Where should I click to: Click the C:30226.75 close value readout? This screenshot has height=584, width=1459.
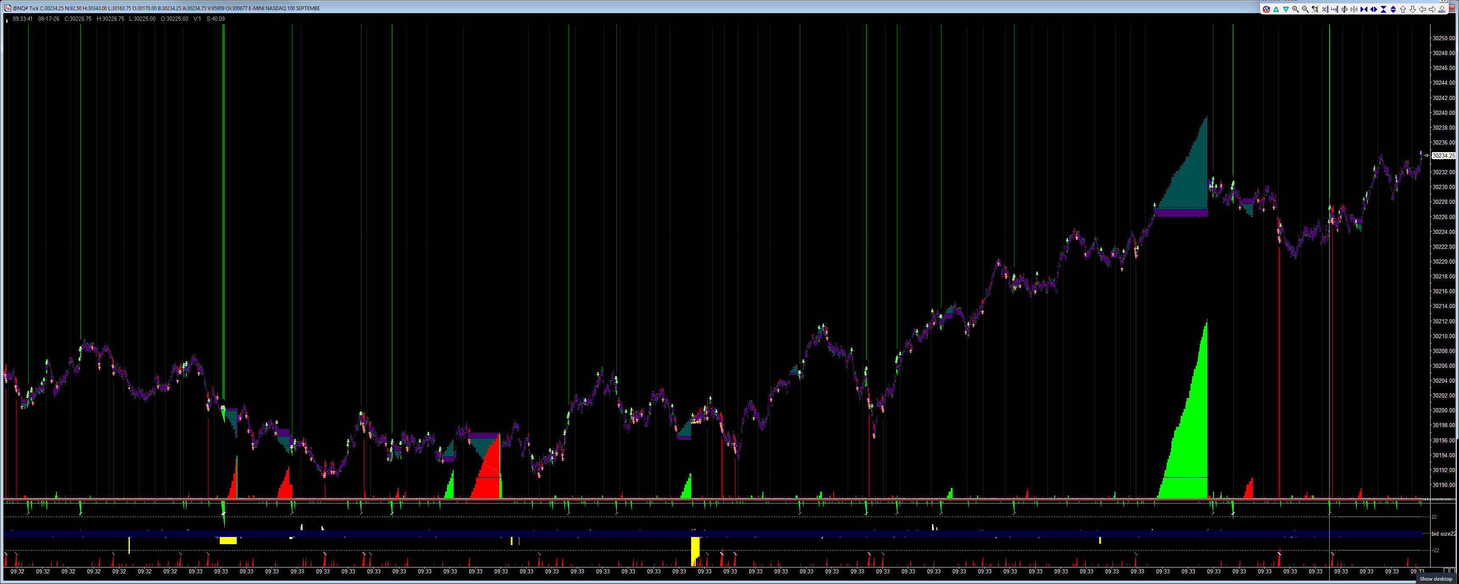[78, 19]
